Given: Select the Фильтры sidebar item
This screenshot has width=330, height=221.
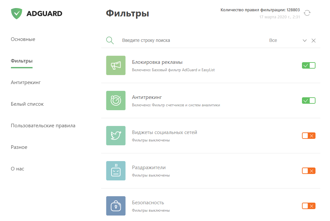Looking at the screenshot, I should pyautogui.click(x=22, y=61).
